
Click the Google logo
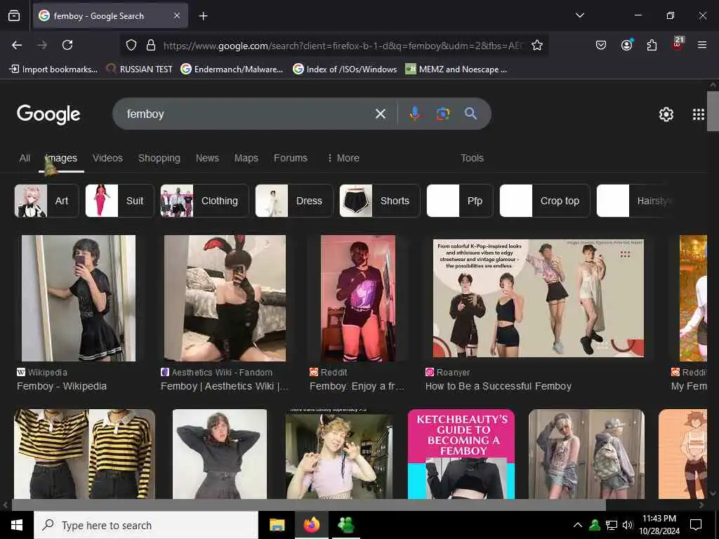click(x=48, y=114)
